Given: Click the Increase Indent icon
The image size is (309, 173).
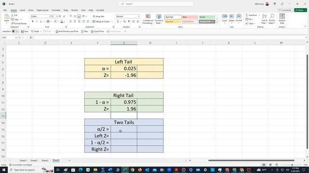Looking at the screenshot, I should pyautogui.click(x=88, y=22).
